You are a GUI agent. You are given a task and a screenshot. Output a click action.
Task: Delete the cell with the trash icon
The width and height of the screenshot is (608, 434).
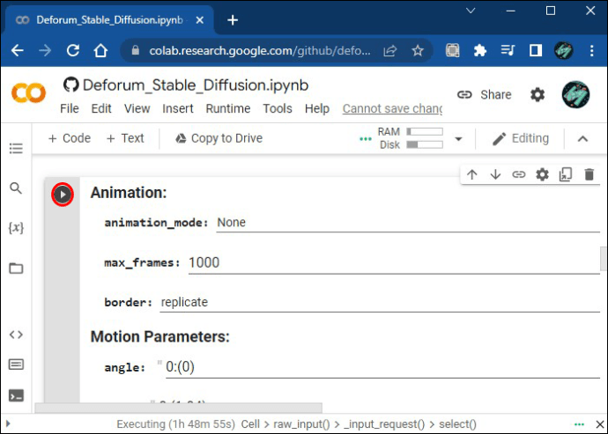tap(589, 174)
